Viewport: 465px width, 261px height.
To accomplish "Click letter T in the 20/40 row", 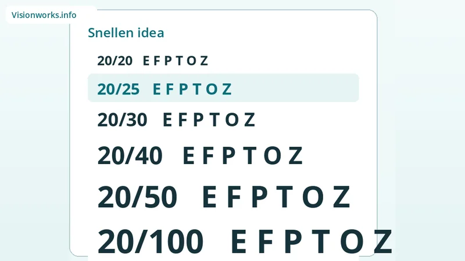I will [x=250, y=155].
